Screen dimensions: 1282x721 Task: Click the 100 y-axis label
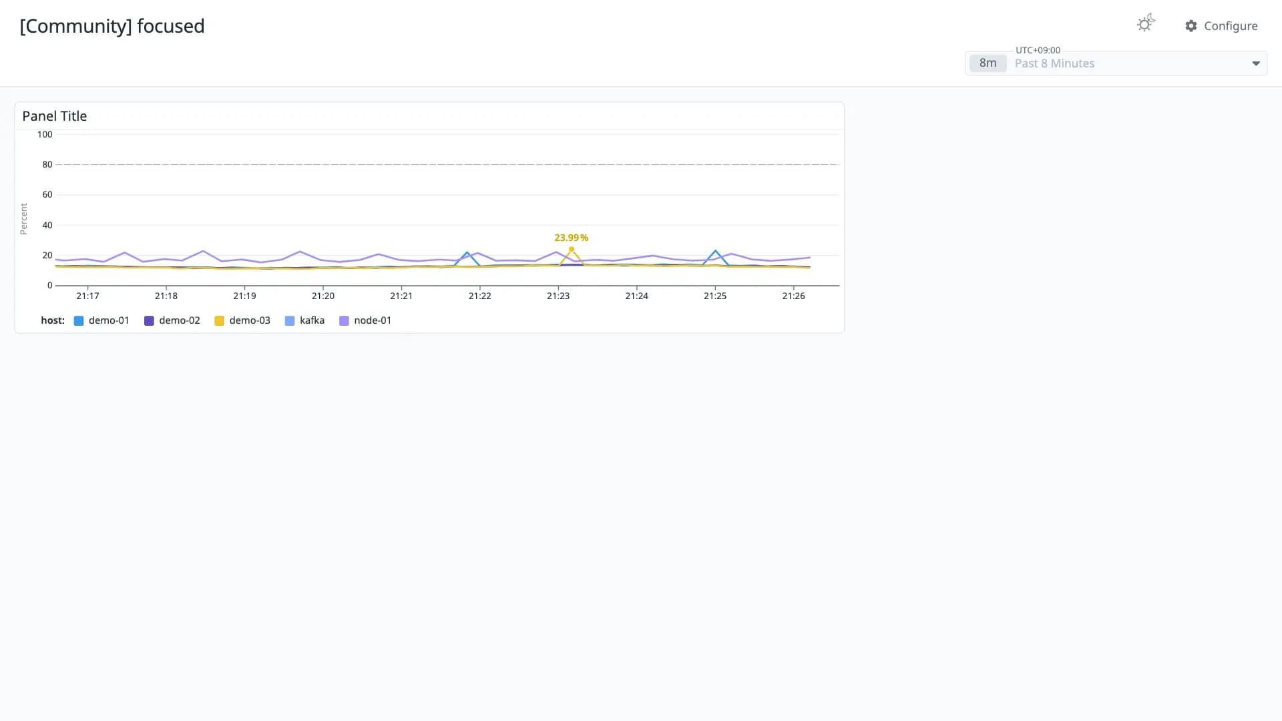pos(45,134)
